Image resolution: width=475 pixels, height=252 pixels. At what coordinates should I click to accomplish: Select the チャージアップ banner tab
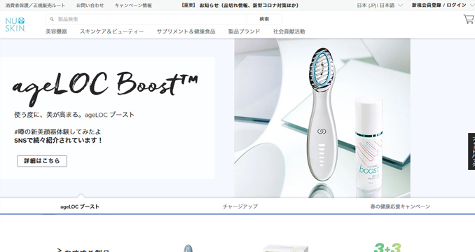(x=240, y=206)
